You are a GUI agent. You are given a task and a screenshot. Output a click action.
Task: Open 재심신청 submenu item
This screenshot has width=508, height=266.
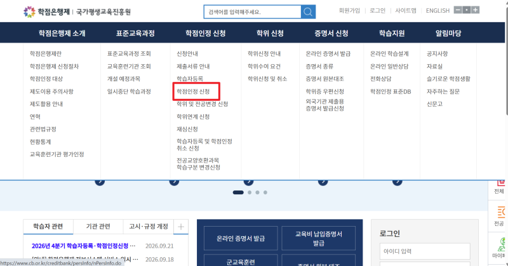tap(187, 130)
